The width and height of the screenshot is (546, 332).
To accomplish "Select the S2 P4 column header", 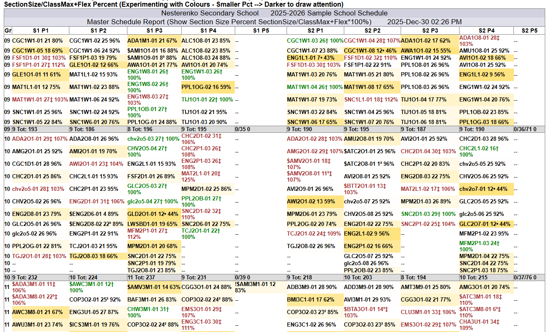I will click(486, 30).
